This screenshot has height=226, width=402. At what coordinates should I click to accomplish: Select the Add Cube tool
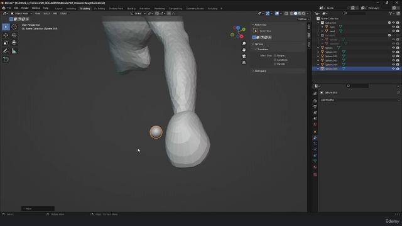coord(6,59)
